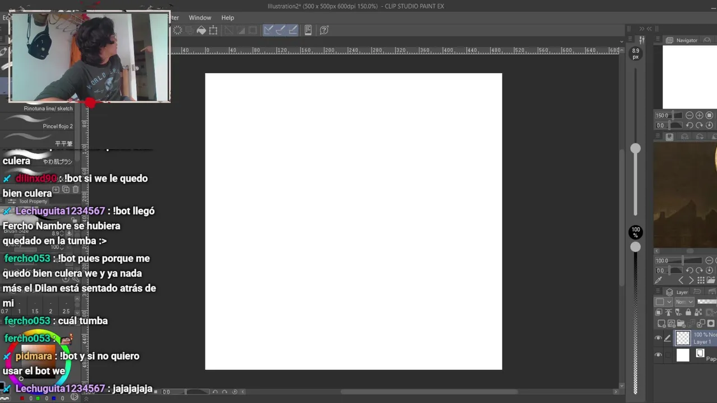Image resolution: width=717 pixels, height=403 pixels.
Task: Select the Rinotuna line/ sketch brush
Action: pos(39,109)
